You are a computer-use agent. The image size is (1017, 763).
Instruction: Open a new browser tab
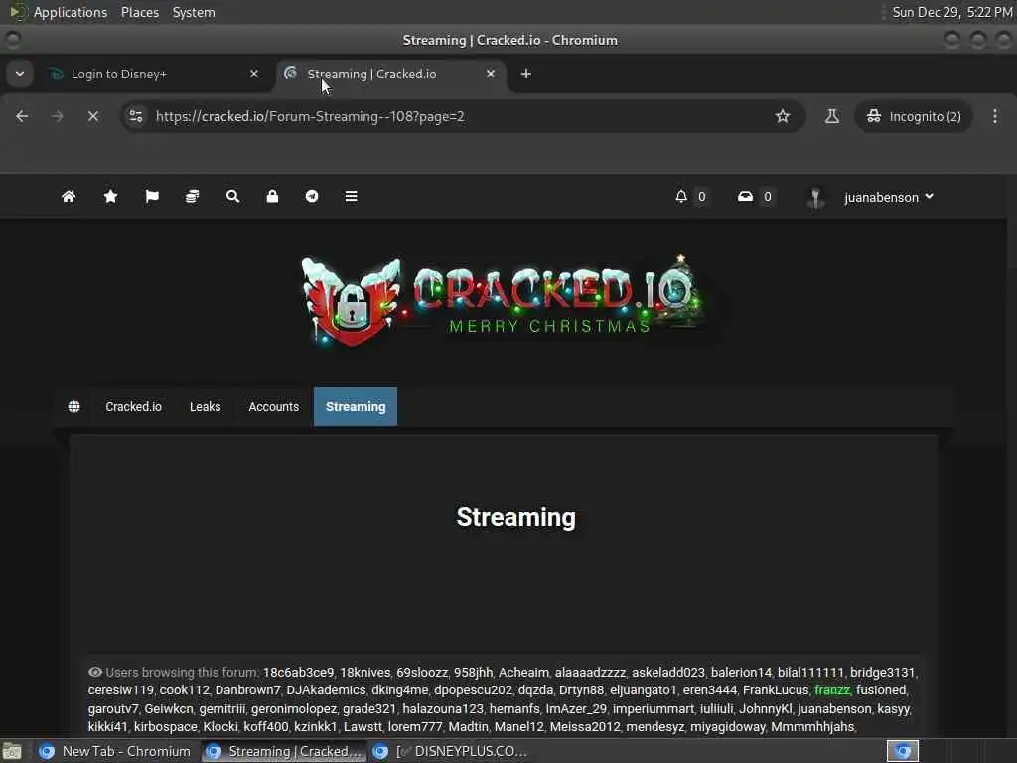[526, 74]
